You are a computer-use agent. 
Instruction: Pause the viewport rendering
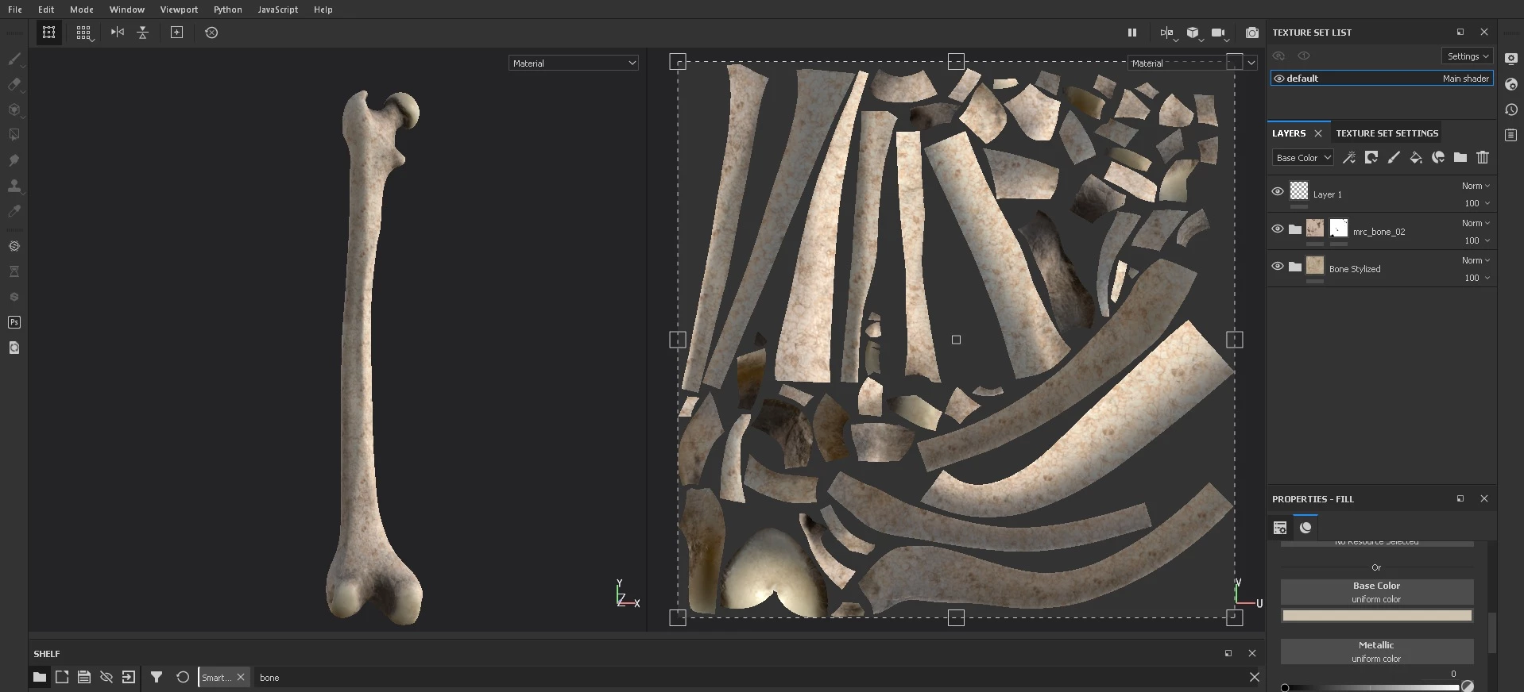pyautogui.click(x=1131, y=33)
